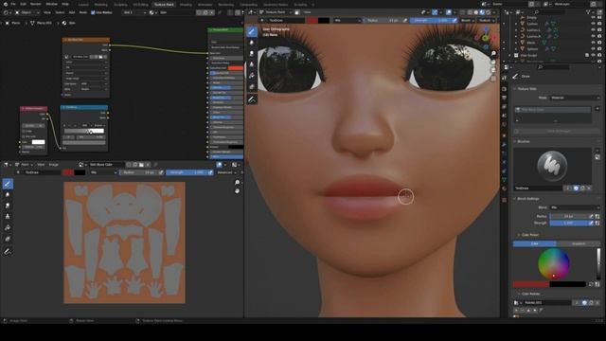Select the Mask tool in the 3D viewport toolbar

click(x=252, y=86)
